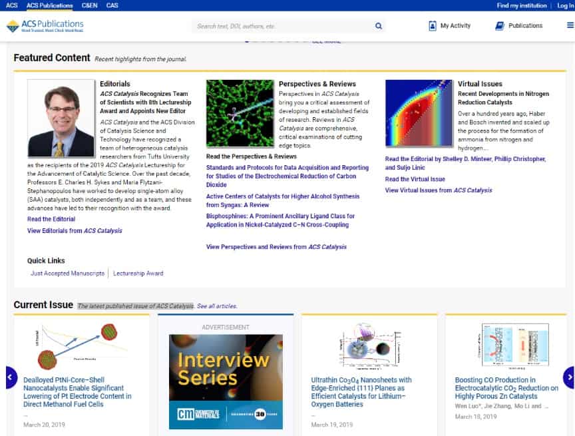Click the PtNi nanocatalyst graphical abstract
Image resolution: width=575 pixels, height=436 pixels.
coord(81,345)
